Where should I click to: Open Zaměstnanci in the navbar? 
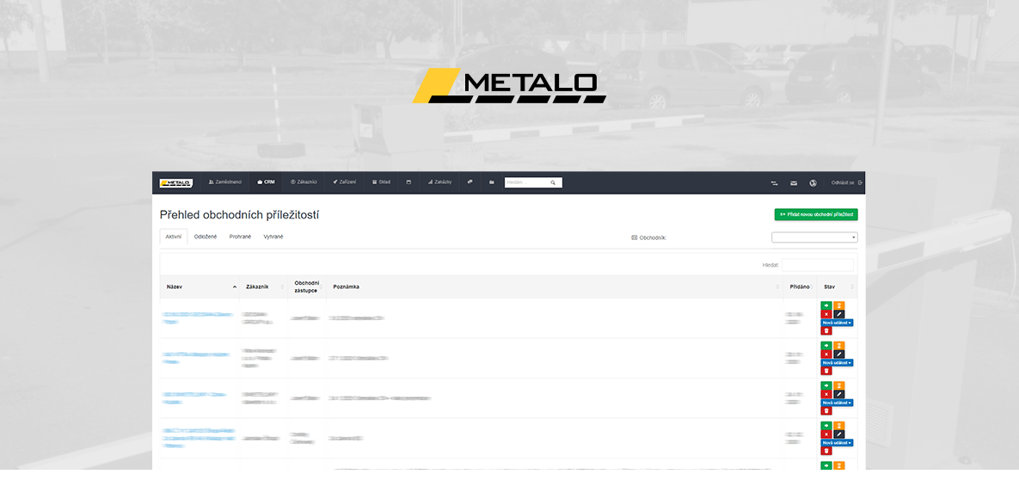(x=224, y=182)
